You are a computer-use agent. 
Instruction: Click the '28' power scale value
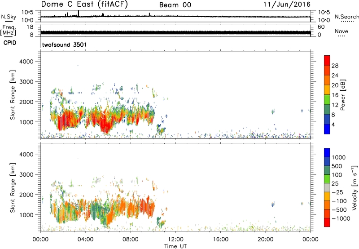coord(335,66)
